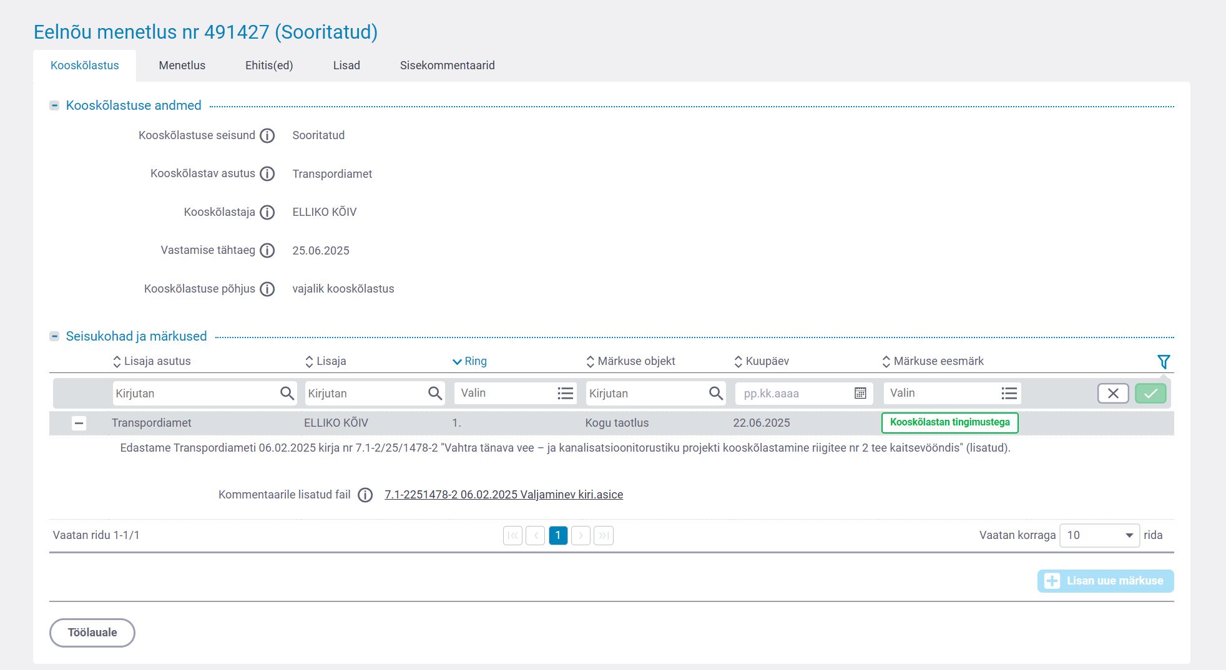This screenshot has height=670, width=1226.
Task: Click info icon beside Kooskõlastav asutus
Action: (267, 174)
